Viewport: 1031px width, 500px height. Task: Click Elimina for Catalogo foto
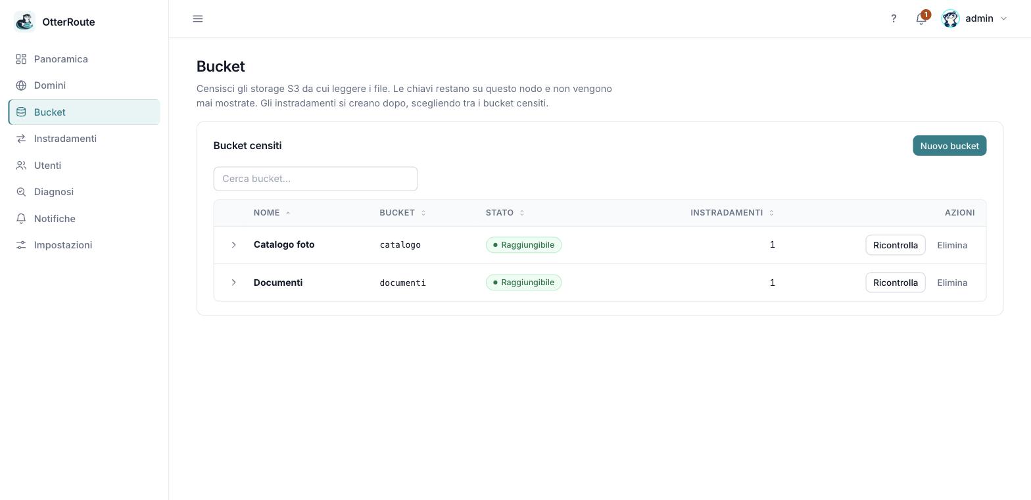point(951,245)
